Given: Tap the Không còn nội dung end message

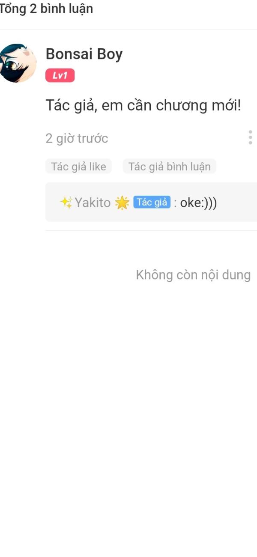Looking at the screenshot, I should [193, 274].
